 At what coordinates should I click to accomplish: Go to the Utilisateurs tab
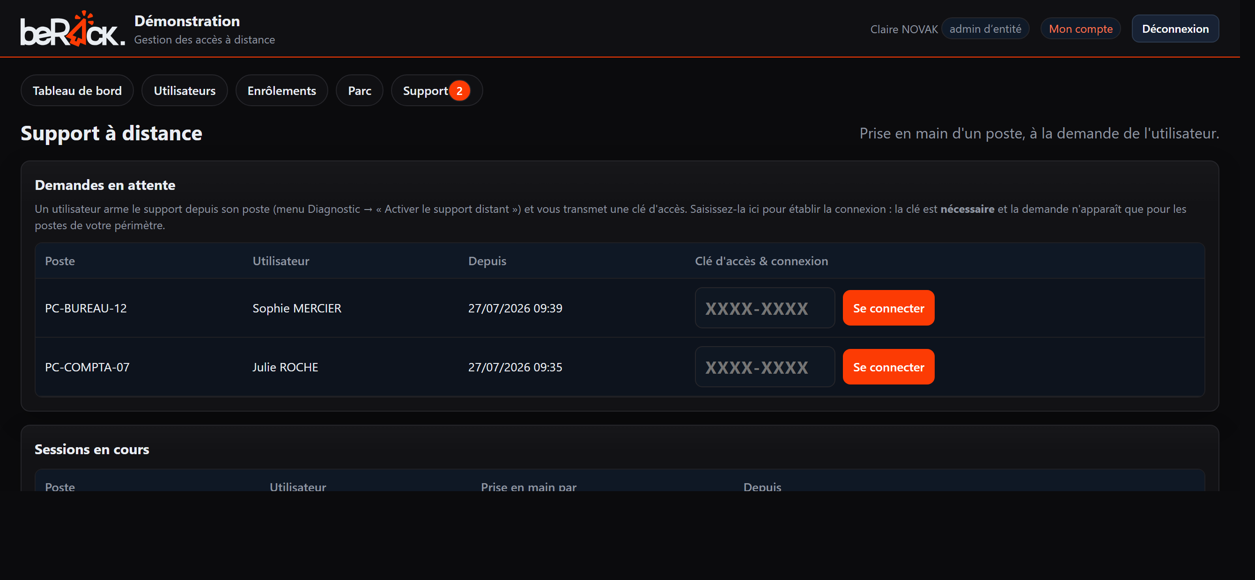pos(185,90)
